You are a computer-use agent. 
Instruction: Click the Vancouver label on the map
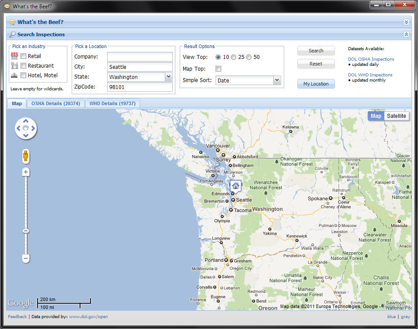click(x=218, y=146)
